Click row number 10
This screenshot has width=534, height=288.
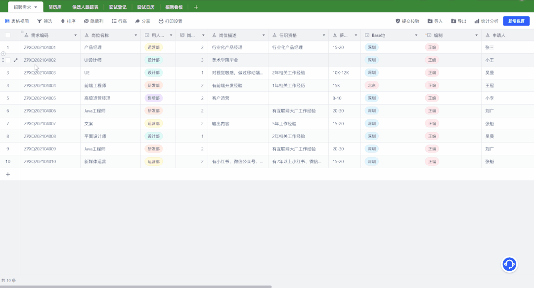coord(8,162)
